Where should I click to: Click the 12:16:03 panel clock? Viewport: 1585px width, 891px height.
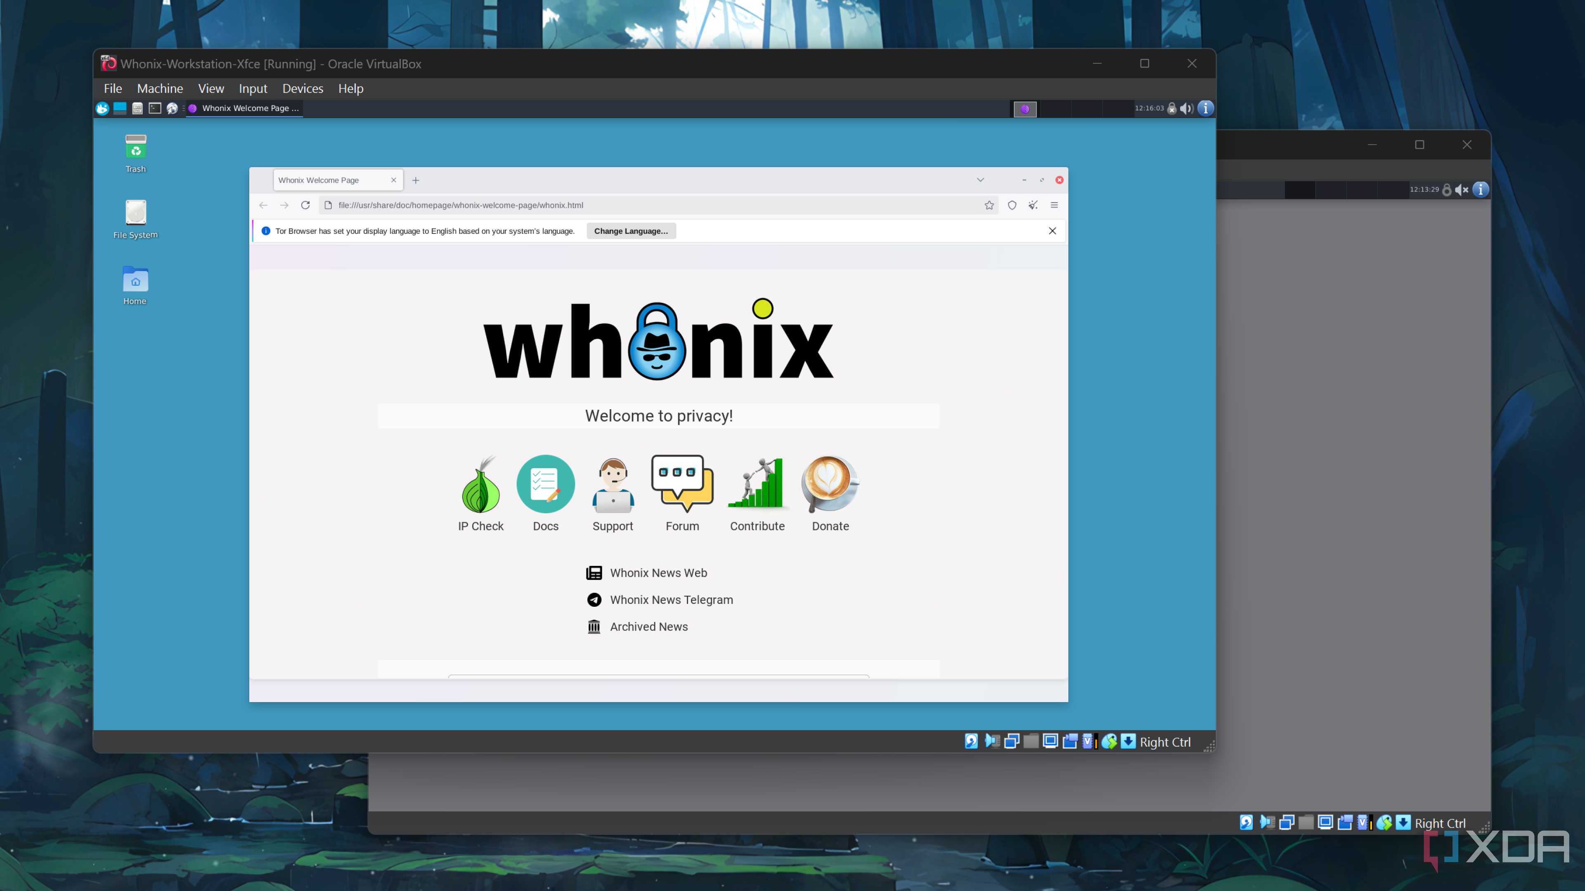click(1150, 108)
